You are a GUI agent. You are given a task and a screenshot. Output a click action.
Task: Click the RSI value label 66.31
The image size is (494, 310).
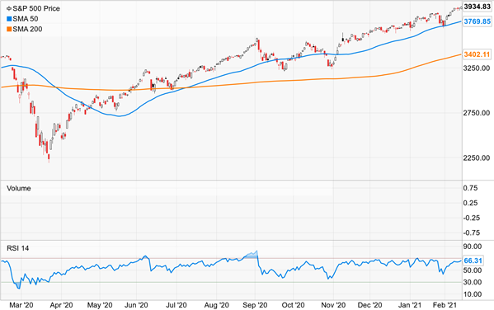(473, 261)
